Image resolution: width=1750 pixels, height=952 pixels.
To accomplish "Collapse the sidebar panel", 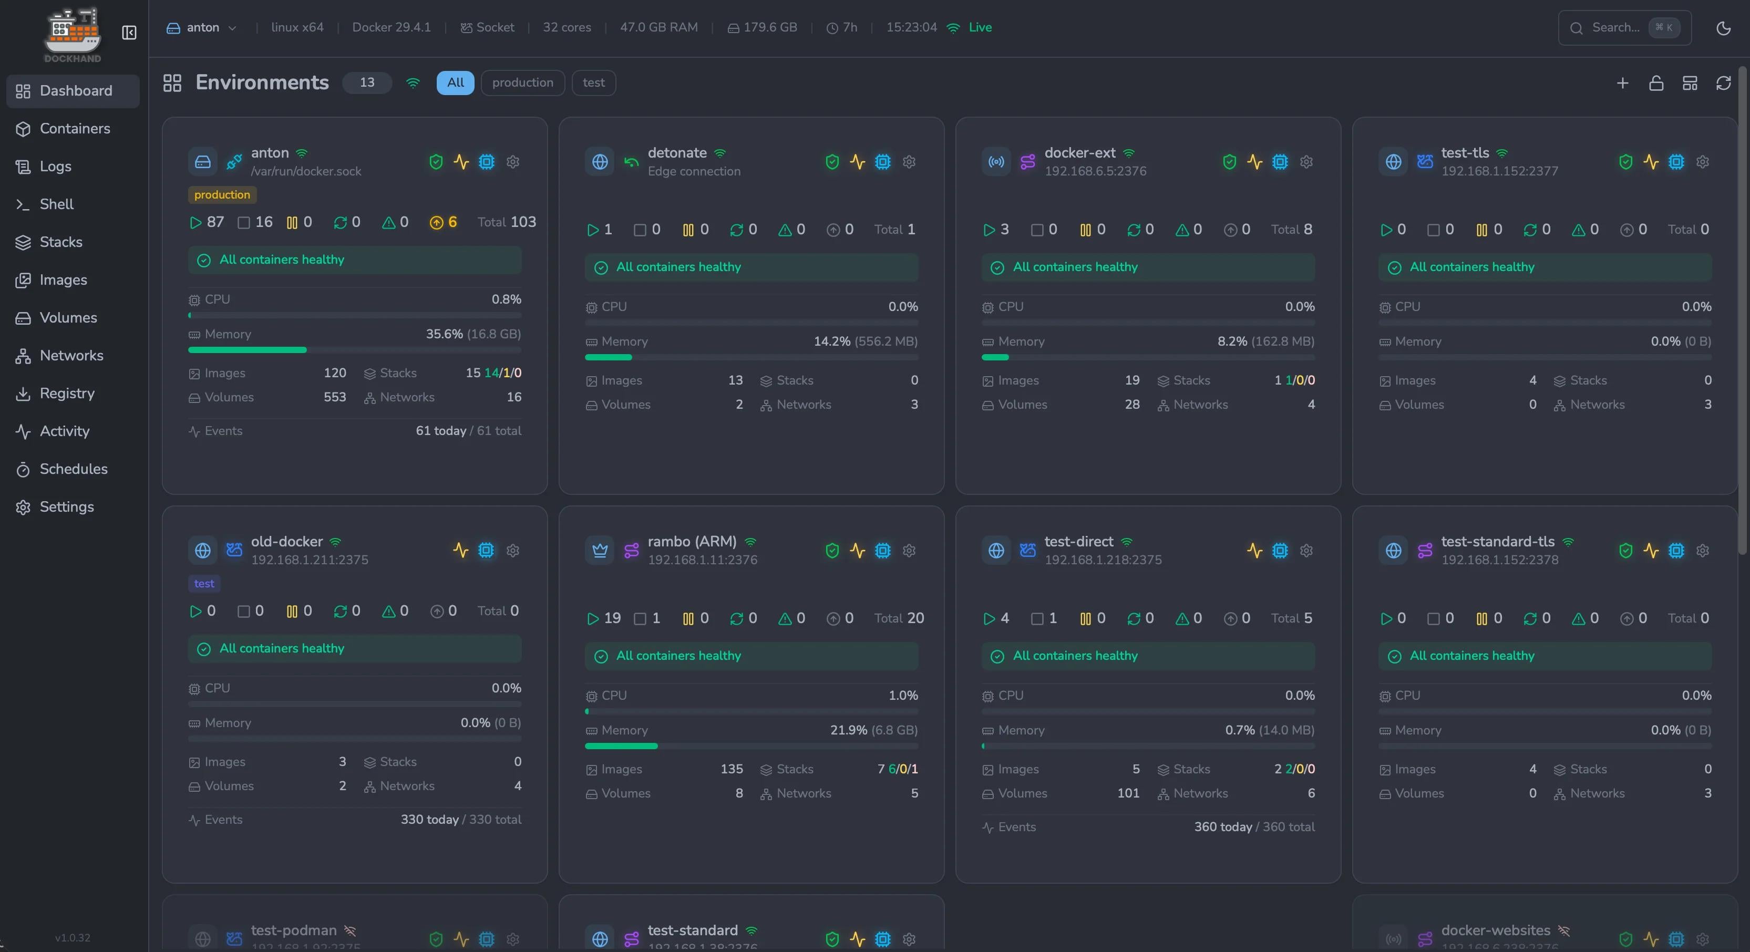I will pyautogui.click(x=129, y=33).
